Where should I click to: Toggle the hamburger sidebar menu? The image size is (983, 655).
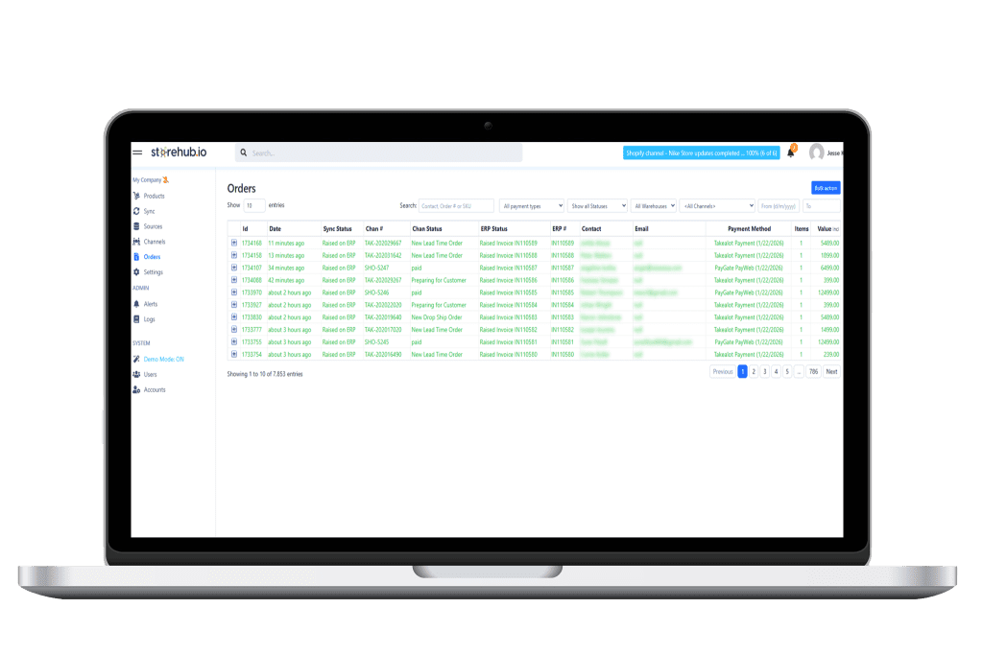click(137, 152)
